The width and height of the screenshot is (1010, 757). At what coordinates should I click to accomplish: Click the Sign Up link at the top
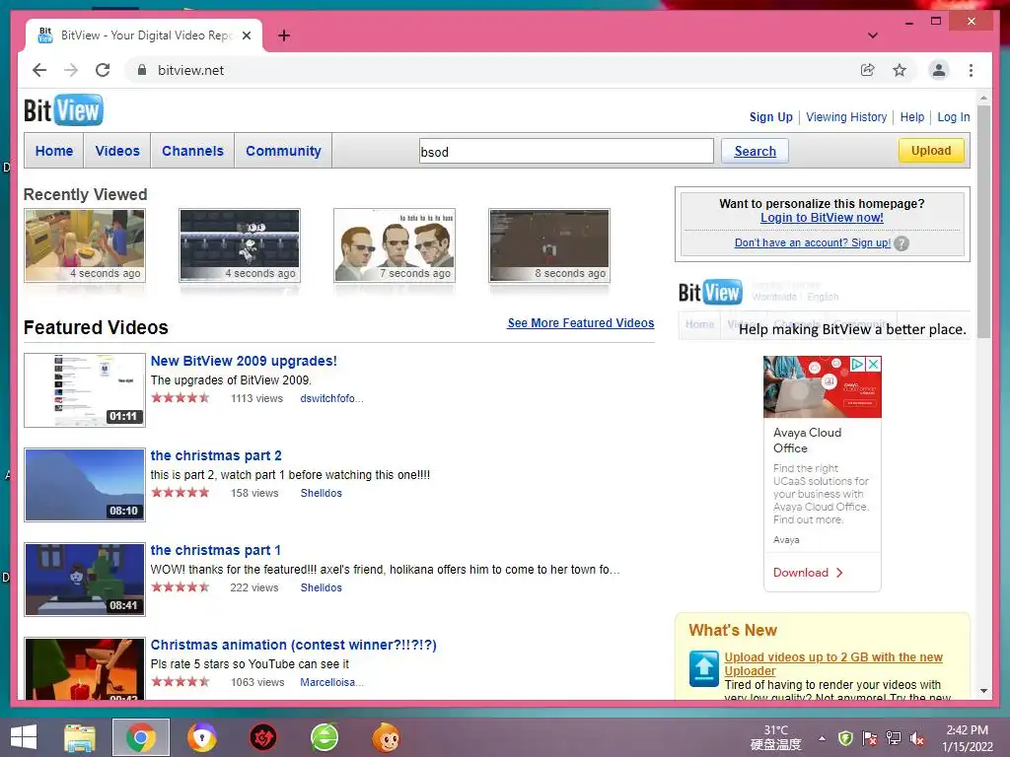tap(770, 117)
